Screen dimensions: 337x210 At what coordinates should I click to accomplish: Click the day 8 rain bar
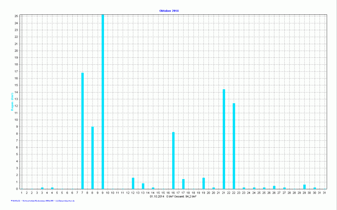92,157
